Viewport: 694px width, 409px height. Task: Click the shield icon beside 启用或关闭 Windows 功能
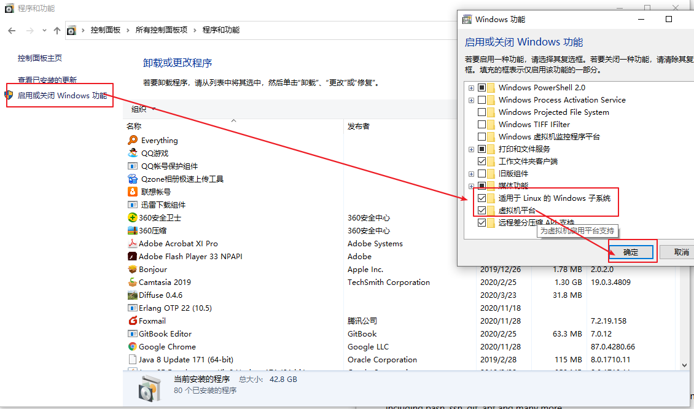pyautogui.click(x=9, y=95)
